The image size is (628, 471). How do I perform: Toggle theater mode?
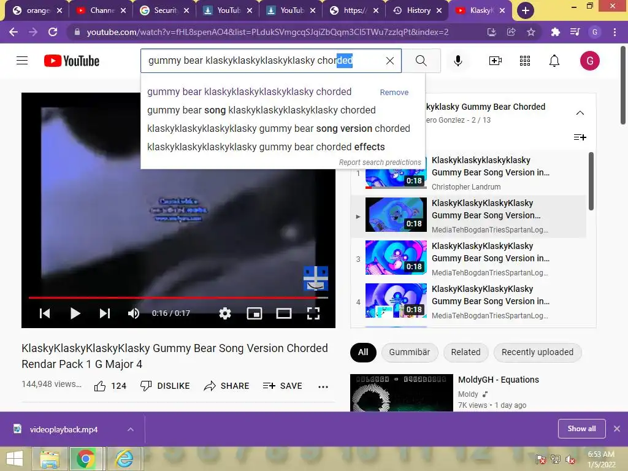click(283, 313)
